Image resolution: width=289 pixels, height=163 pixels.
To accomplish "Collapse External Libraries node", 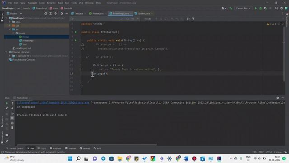I will (x=7, y=52).
